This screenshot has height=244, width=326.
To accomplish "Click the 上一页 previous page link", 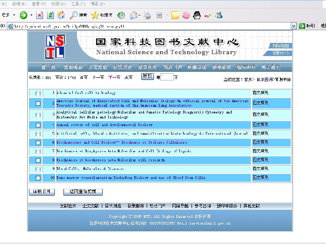I will [98, 77].
